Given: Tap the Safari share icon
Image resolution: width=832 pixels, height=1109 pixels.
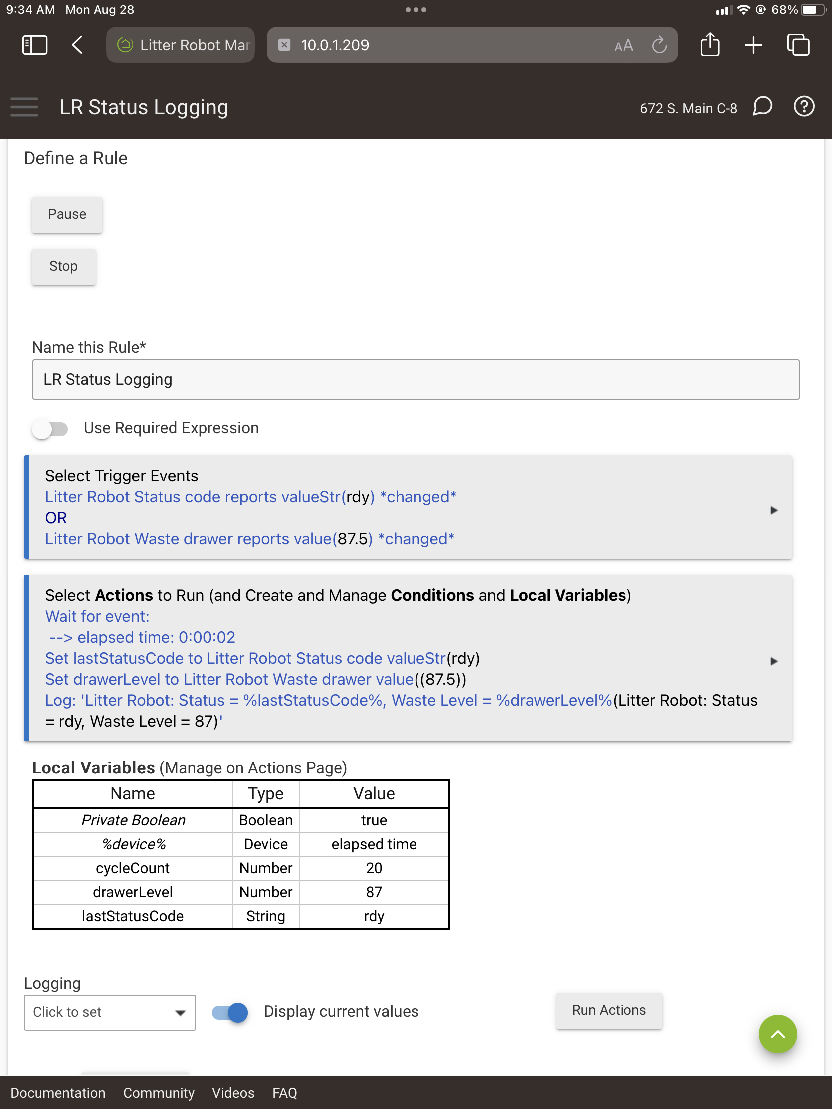Looking at the screenshot, I should tap(710, 44).
